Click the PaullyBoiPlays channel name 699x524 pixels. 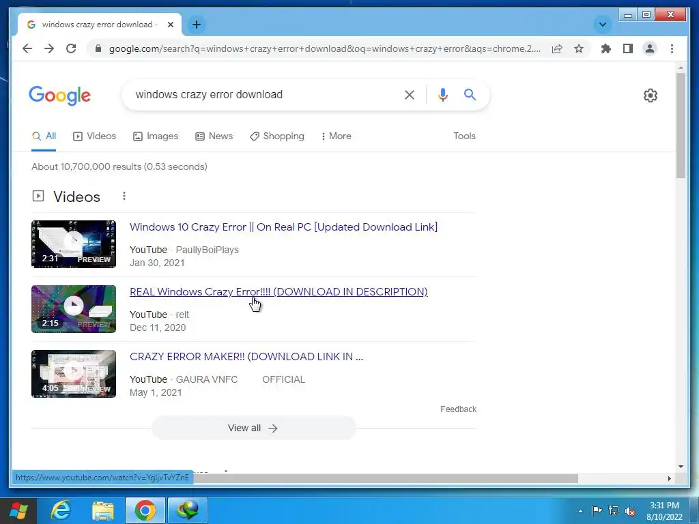pos(208,250)
